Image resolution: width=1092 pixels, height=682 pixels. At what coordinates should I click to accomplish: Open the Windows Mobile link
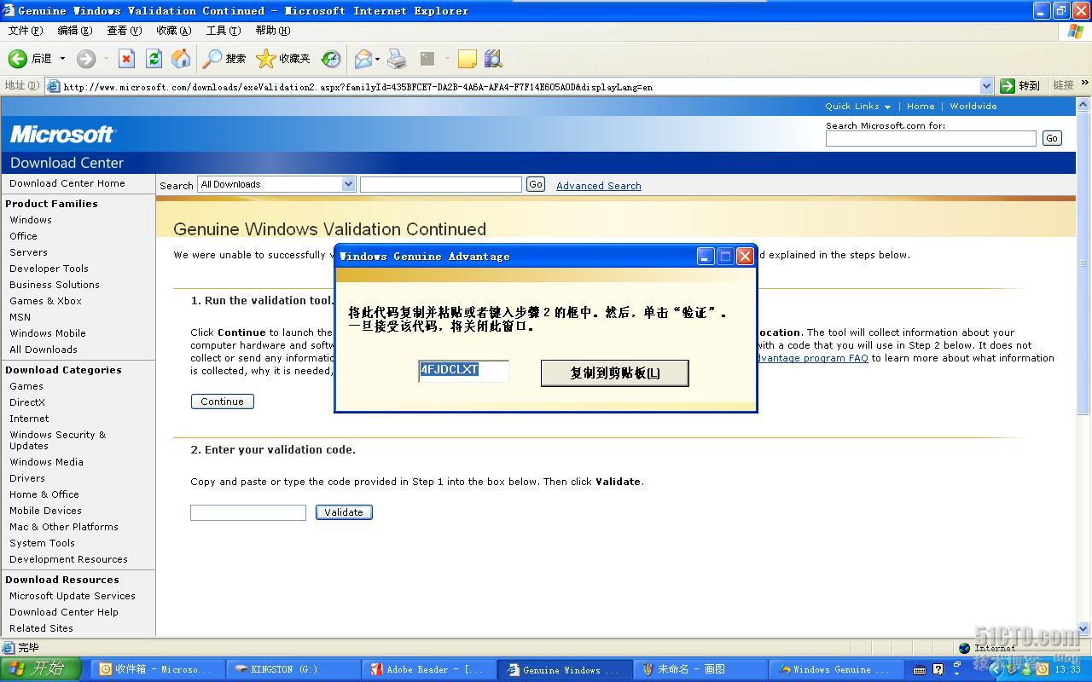click(48, 333)
